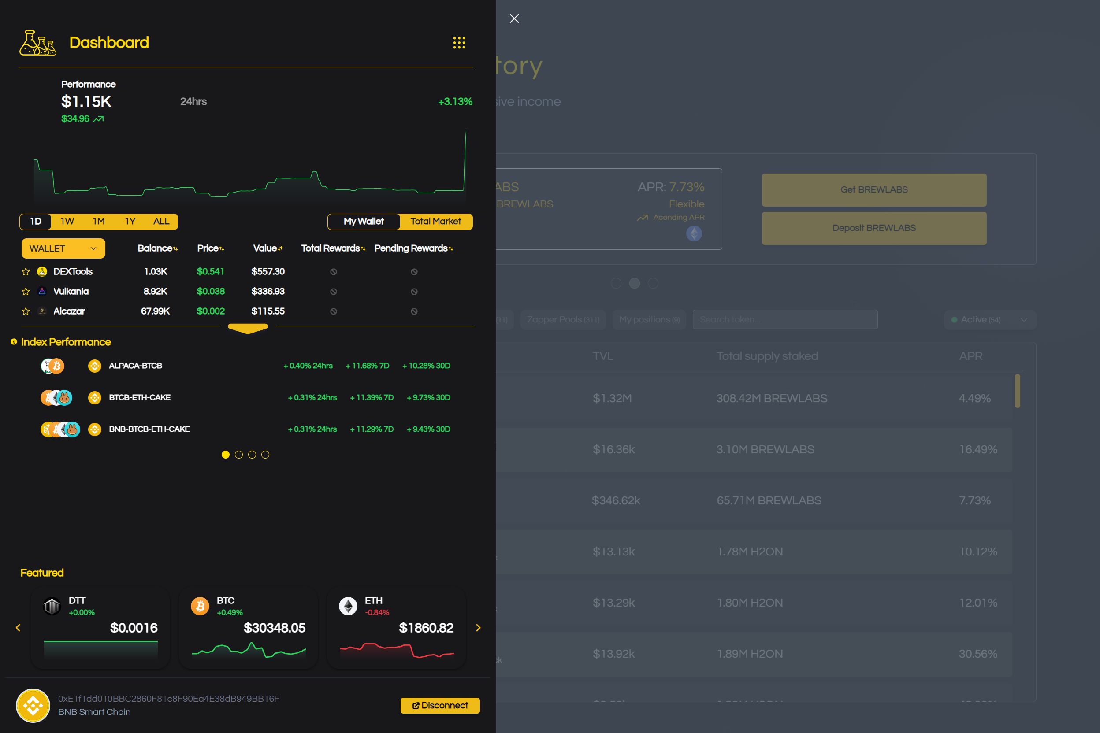This screenshot has height=733, width=1100.
Task: Select the 1Y time range tab
Action: pos(130,222)
